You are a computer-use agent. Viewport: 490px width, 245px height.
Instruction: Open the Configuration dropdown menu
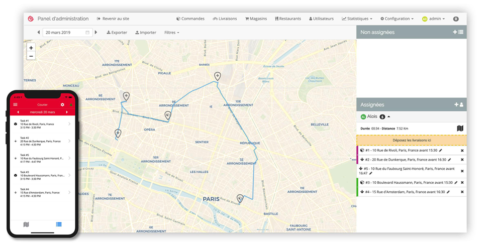pyautogui.click(x=397, y=19)
